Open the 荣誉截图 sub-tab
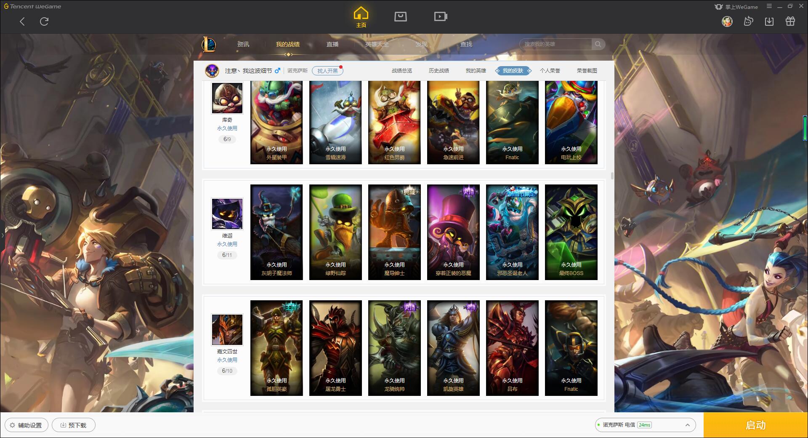This screenshot has width=808, height=438. [x=587, y=71]
